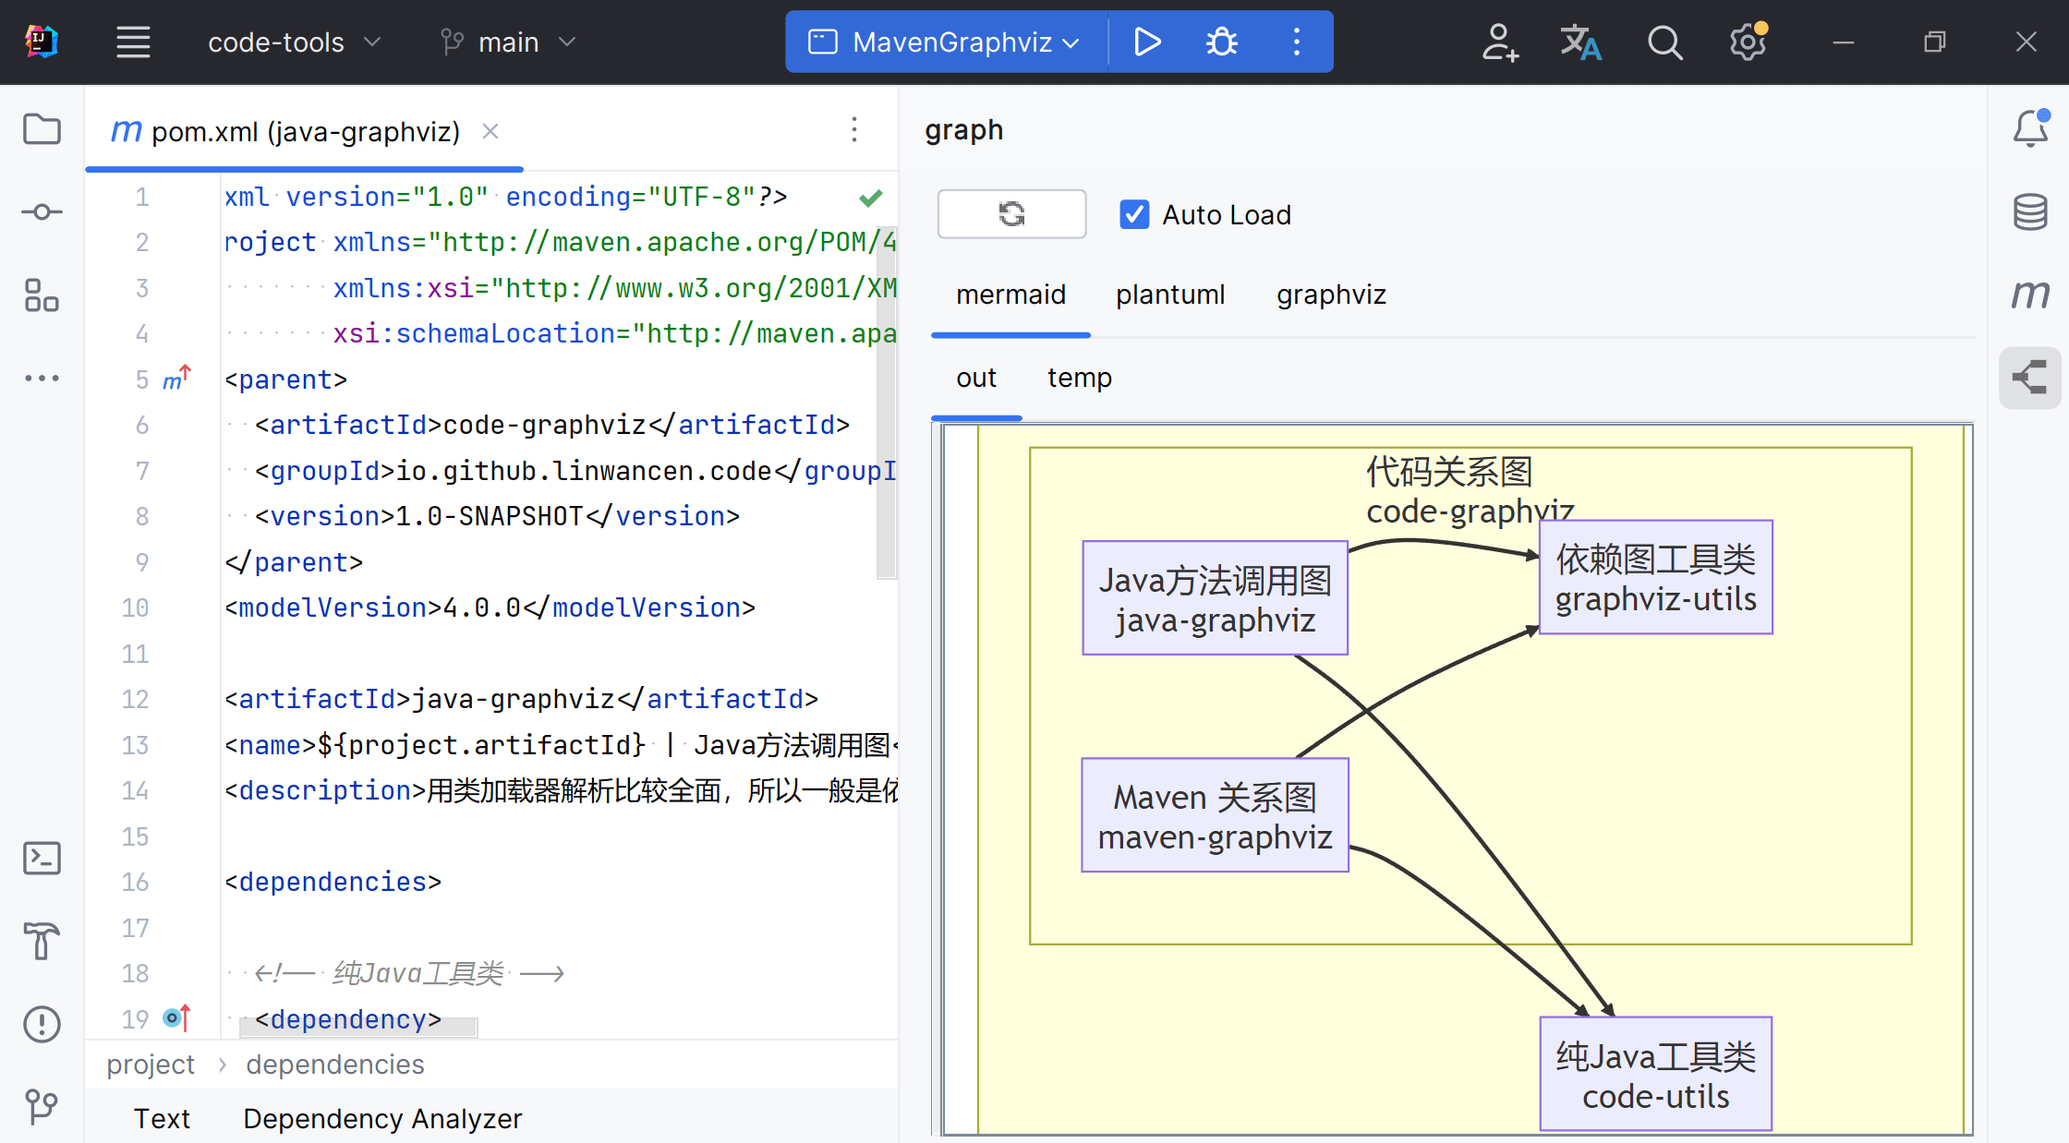Switch to the graphviz tab
2069x1143 pixels.
pos(1331,295)
